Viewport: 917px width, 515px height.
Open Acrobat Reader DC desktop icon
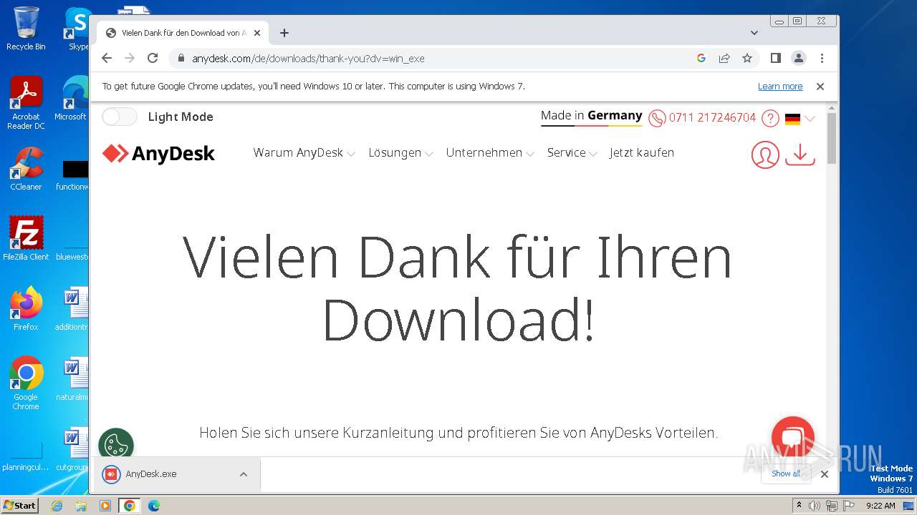coord(26,103)
